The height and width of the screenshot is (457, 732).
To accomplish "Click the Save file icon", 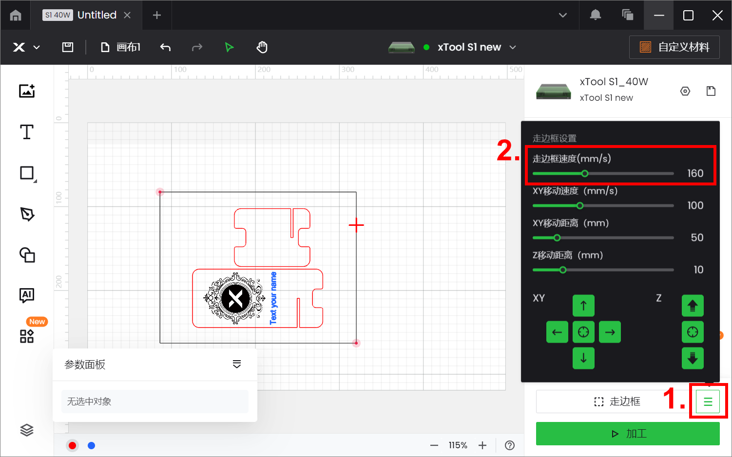I will tap(68, 47).
